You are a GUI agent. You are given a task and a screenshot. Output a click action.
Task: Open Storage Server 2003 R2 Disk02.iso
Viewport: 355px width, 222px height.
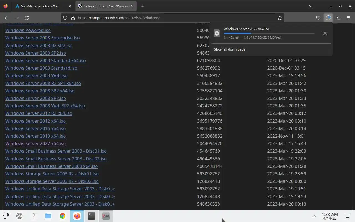52,181
